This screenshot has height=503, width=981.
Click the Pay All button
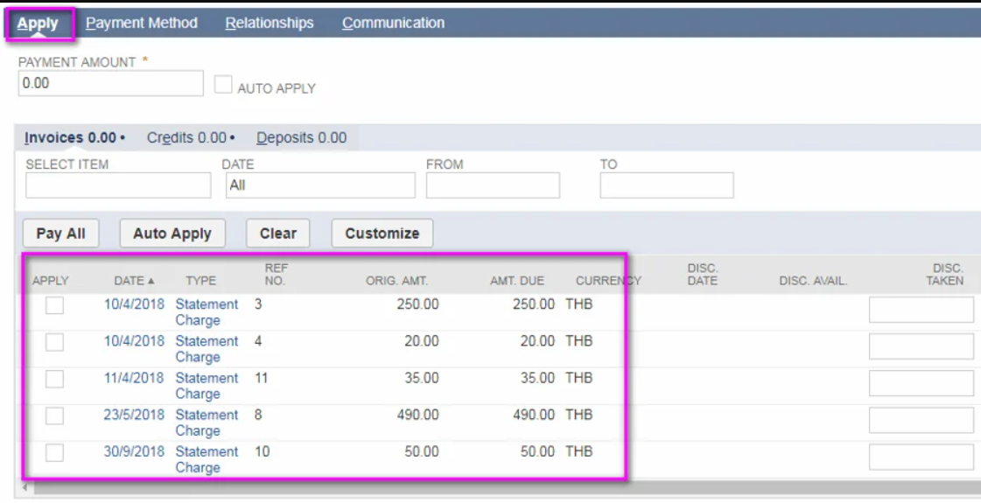click(x=60, y=234)
